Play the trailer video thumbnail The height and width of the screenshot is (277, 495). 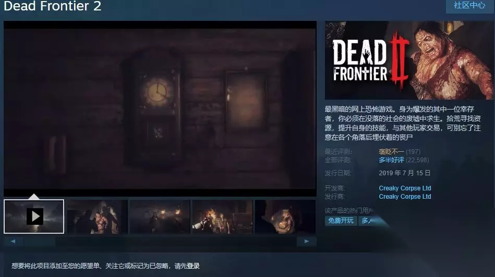(x=34, y=216)
